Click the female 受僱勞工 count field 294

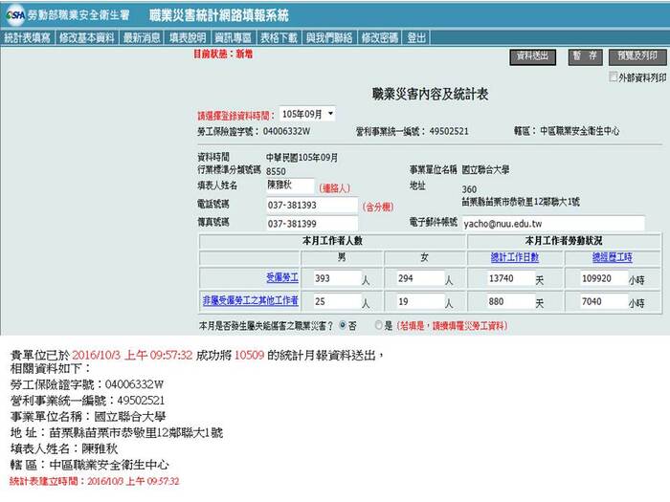420,278
